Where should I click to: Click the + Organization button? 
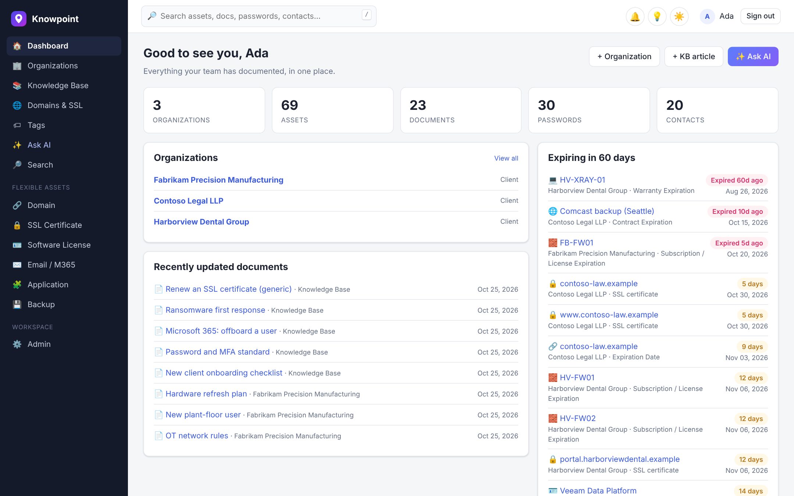point(624,57)
